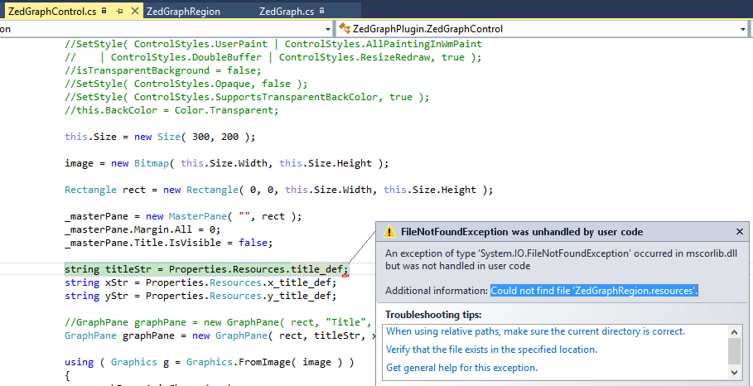Click the lock icon on ZedGraph.cs tab
The height and width of the screenshot is (386, 753).
coord(320,12)
